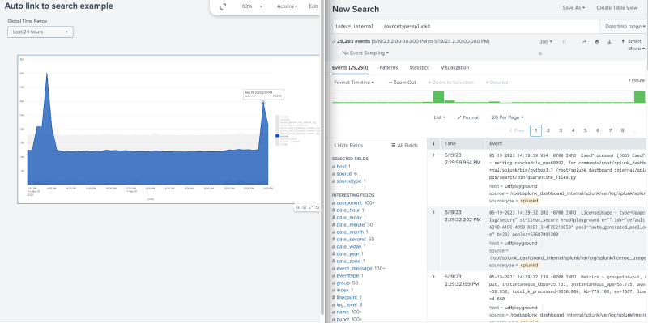The image size is (648, 323).
Task: Click the date_minute interesting field
Action: [351, 225]
